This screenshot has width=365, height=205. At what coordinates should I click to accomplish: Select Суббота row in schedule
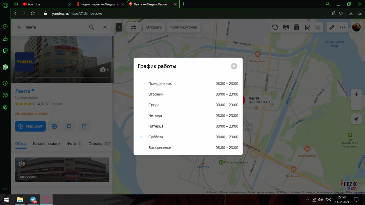pos(188,137)
